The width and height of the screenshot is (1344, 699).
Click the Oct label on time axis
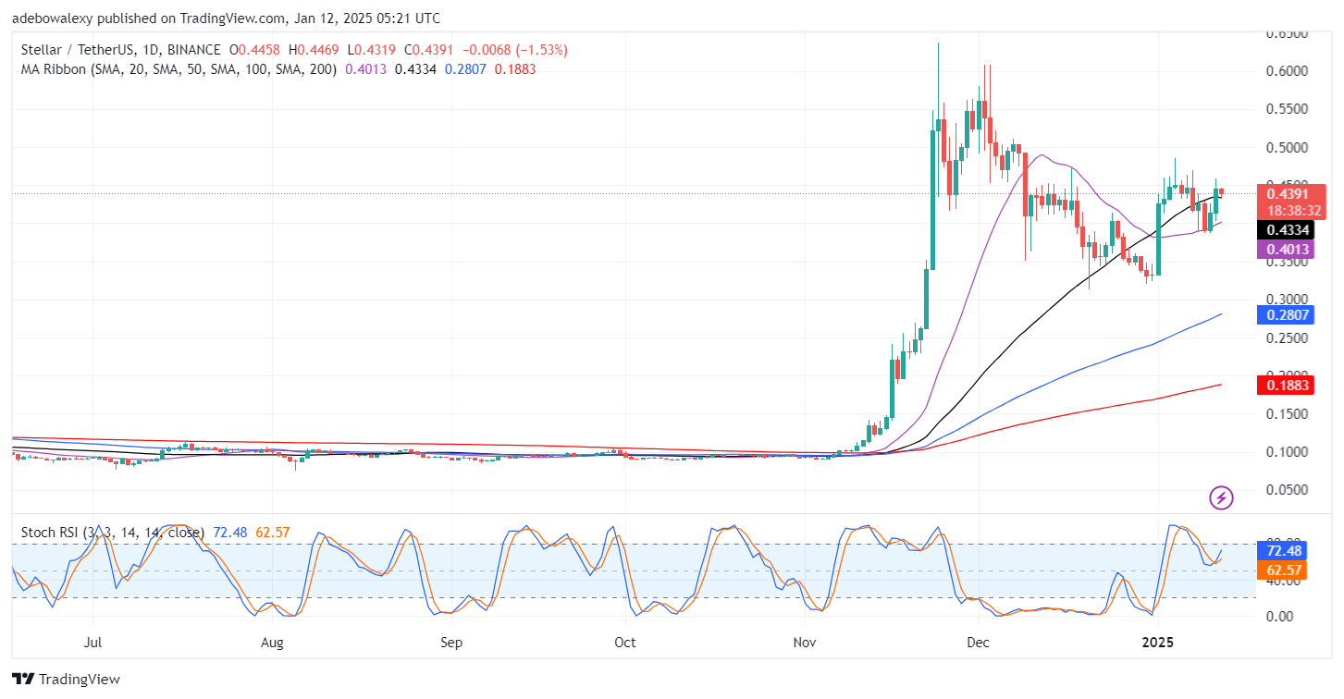click(624, 641)
